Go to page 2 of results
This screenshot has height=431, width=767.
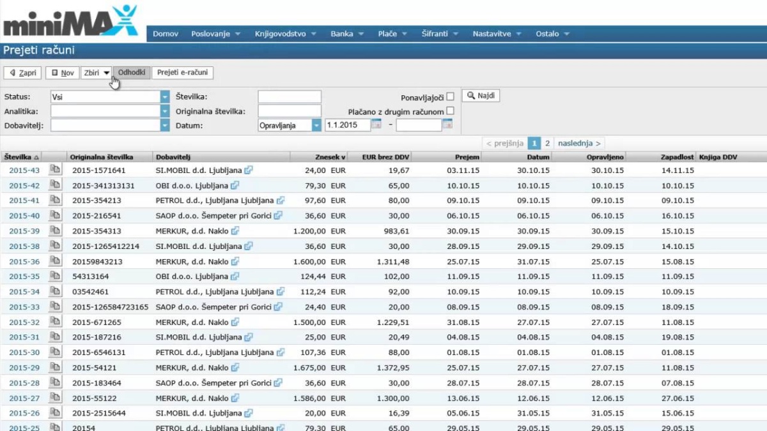coord(547,144)
